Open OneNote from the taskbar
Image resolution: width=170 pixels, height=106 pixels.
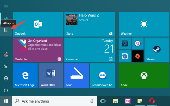coord(127,101)
